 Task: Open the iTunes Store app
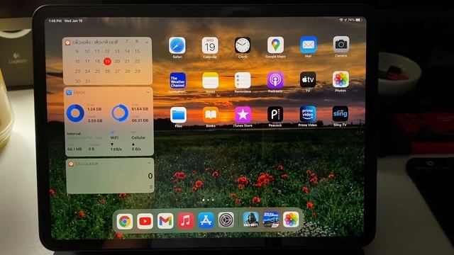243,115
